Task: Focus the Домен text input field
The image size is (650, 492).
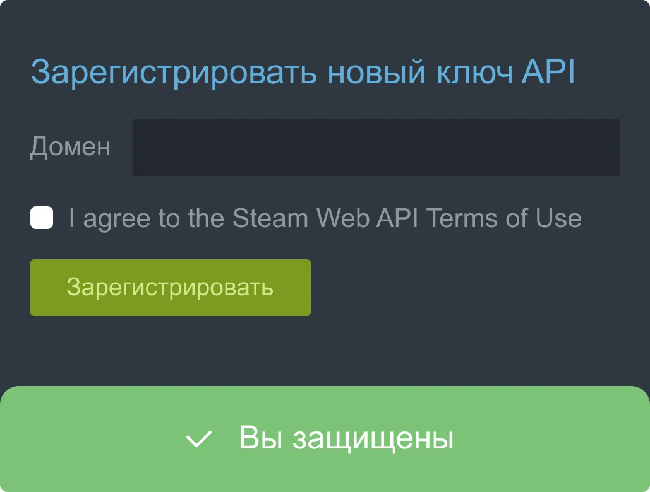Action: point(375,147)
